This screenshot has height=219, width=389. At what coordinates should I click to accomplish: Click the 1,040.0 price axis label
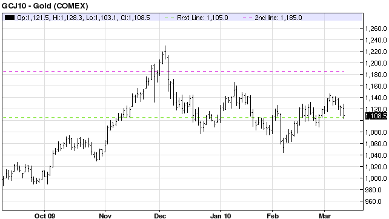coord(376,155)
